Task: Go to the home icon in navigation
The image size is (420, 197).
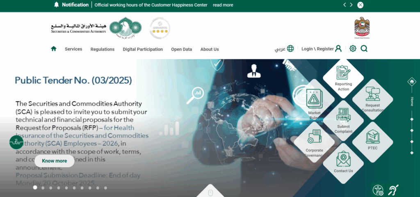Action: 54,49
